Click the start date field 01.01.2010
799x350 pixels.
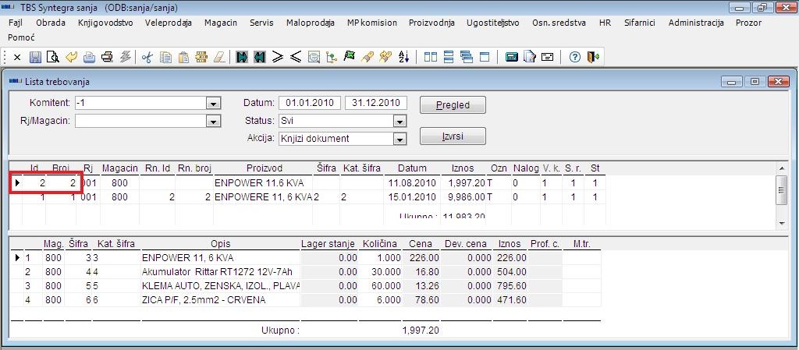click(x=310, y=103)
